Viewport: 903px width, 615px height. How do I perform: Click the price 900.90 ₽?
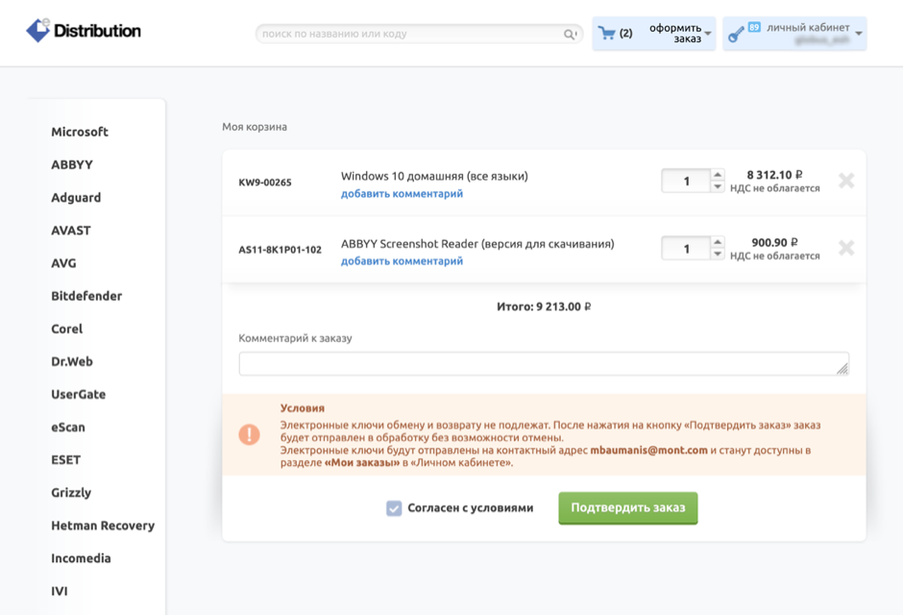pos(774,242)
